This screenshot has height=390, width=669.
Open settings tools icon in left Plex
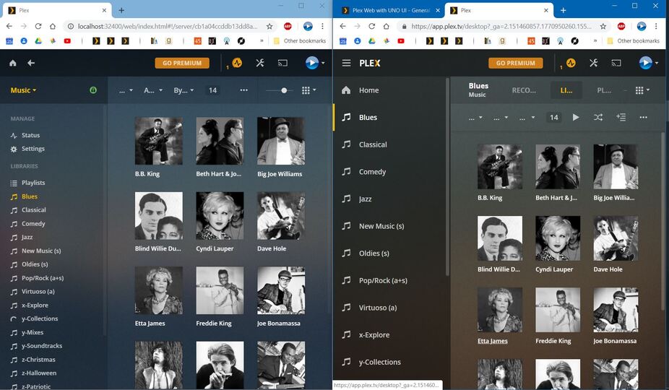[260, 63]
